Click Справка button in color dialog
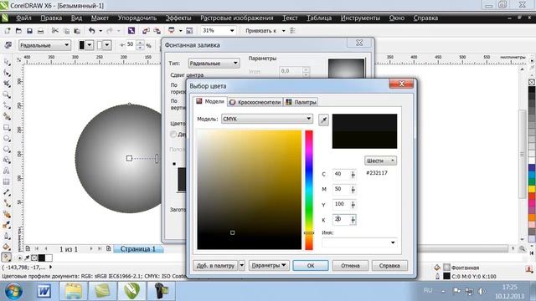Image resolution: width=536 pixels, height=301 pixels. (389, 265)
